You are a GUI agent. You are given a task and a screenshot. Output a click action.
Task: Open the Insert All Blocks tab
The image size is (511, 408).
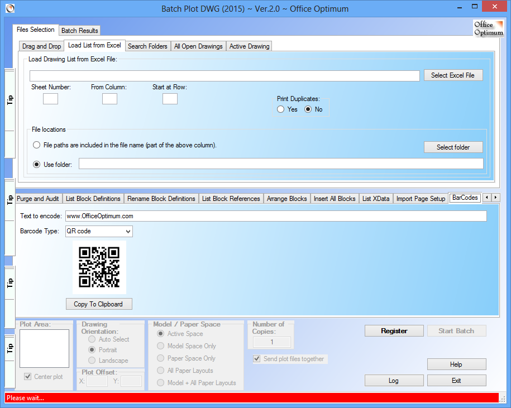(335, 199)
